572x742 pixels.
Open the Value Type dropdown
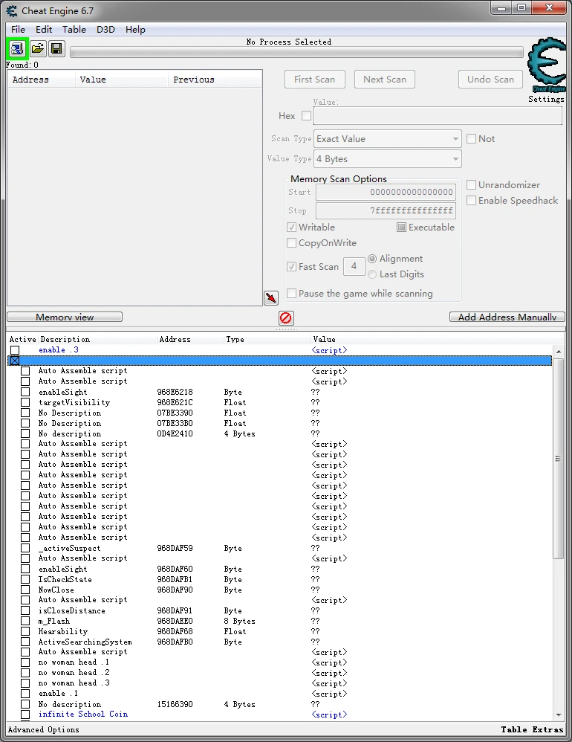[387, 159]
